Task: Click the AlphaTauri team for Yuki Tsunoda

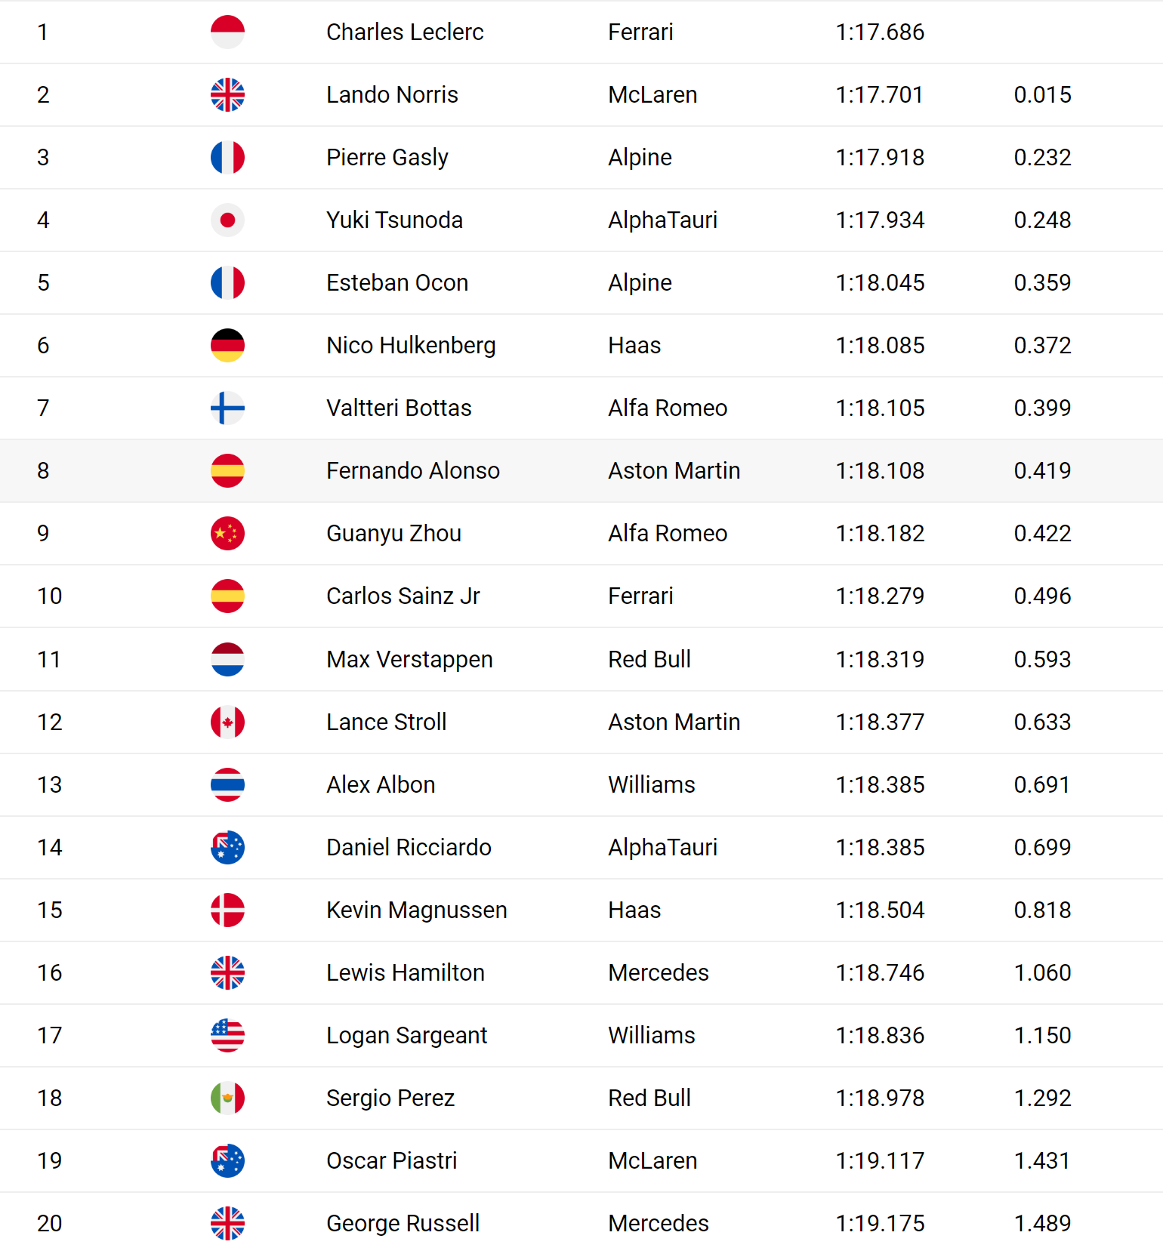Action: 663,220
